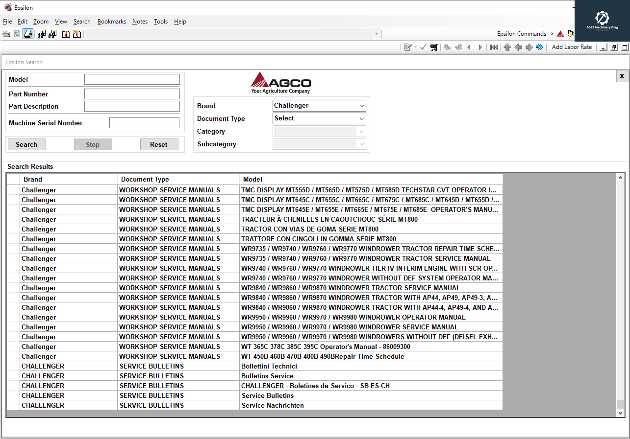Click Add Labor Rate
The width and height of the screenshot is (630, 439).
click(x=572, y=47)
